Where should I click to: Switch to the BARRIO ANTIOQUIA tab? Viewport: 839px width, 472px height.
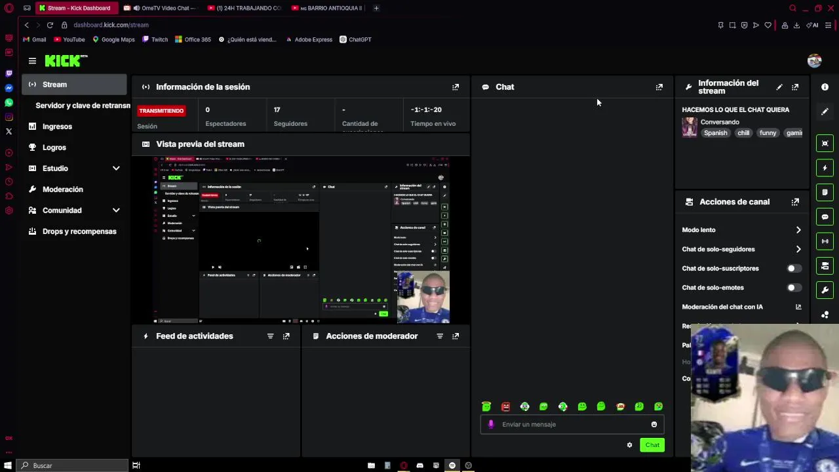tap(327, 8)
